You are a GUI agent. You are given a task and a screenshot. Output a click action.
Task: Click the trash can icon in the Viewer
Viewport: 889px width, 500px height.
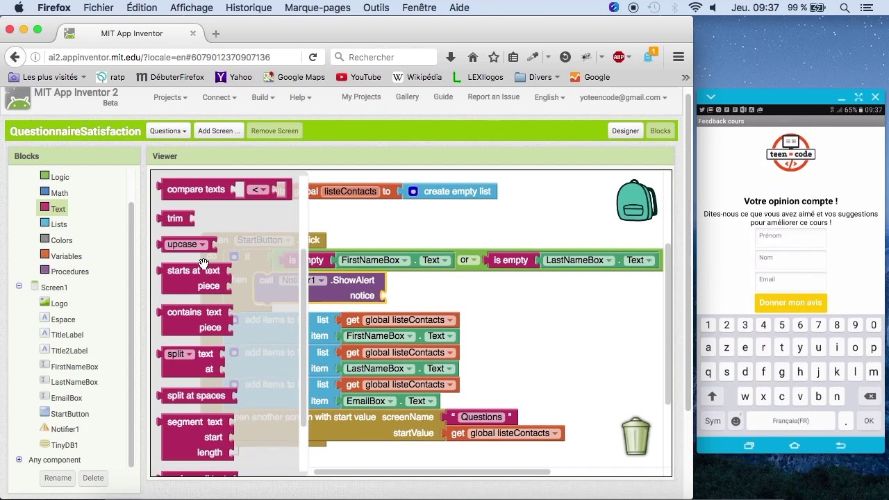click(636, 435)
